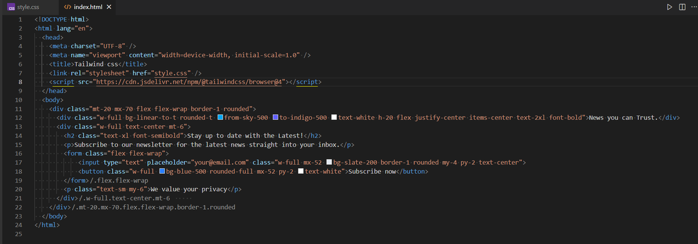Image resolution: width=698 pixels, height=244 pixels.
Task: Click paragraph text "We value your privacy"
Action: [188, 190]
